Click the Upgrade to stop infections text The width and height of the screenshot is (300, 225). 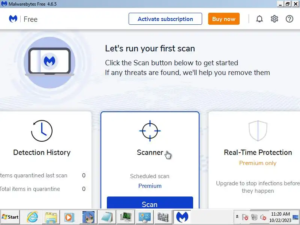point(258,187)
